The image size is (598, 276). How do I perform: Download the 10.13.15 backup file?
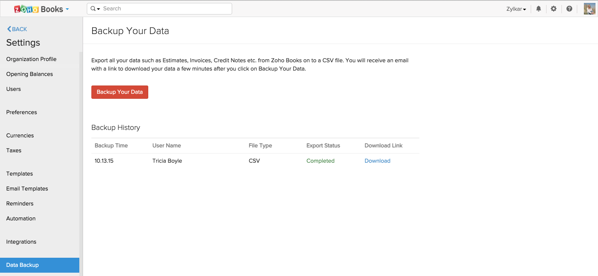tap(377, 161)
